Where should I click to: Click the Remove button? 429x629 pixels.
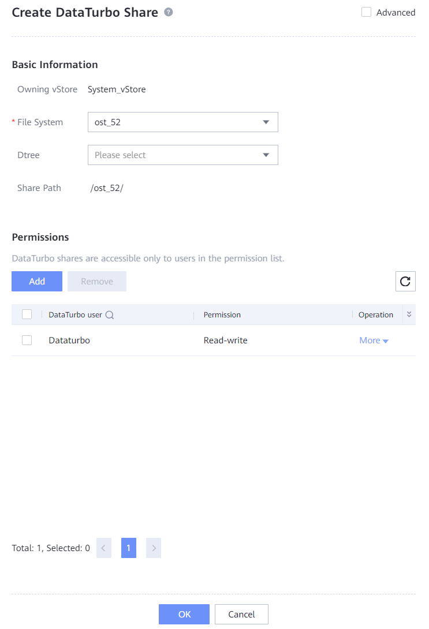point(97,281)
